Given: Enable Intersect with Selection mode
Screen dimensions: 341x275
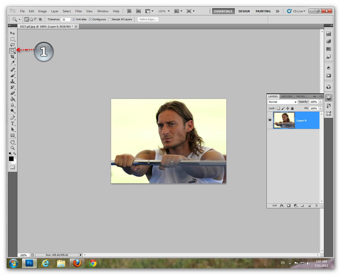Looking at the screenshot, I should [40, 19].
